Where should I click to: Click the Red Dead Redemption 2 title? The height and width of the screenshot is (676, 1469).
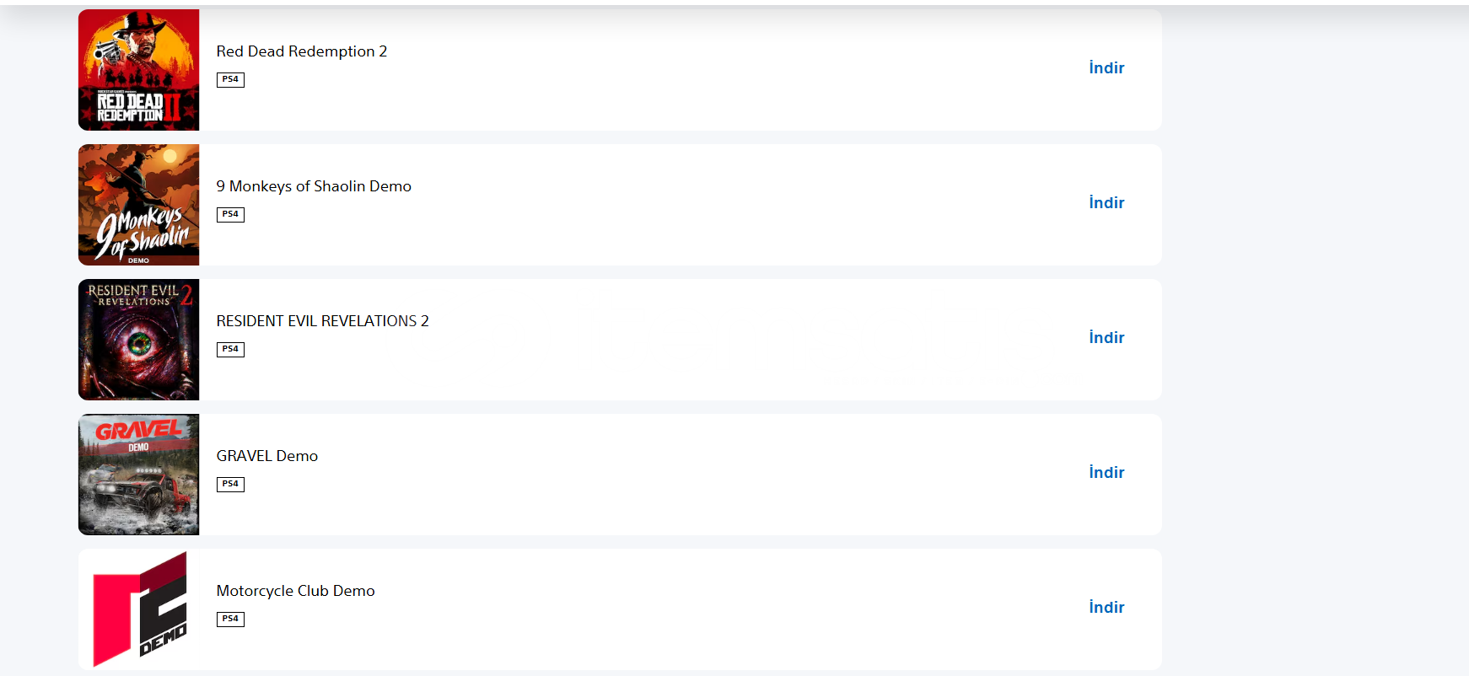(302, 51)
